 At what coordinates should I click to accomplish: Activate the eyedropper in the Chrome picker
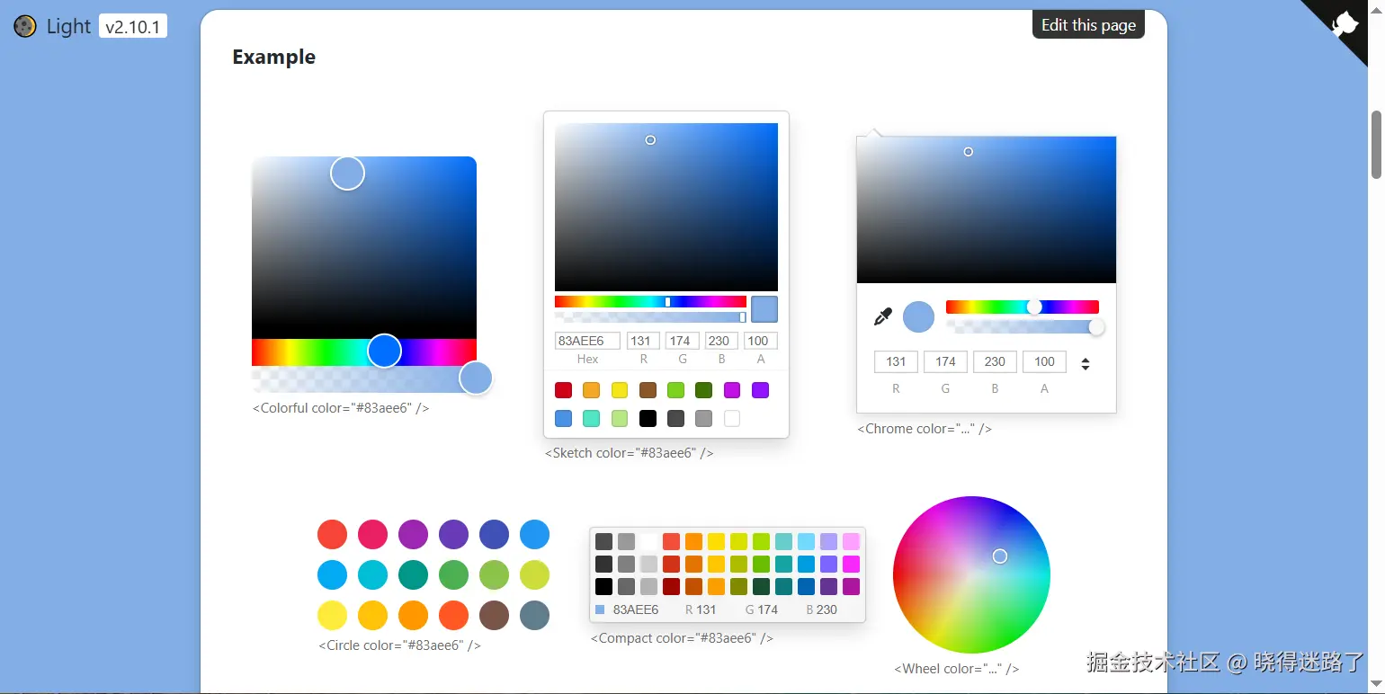tap(883, 316)
